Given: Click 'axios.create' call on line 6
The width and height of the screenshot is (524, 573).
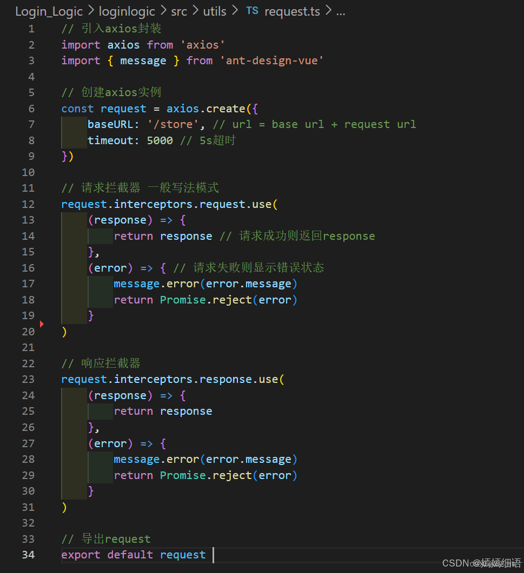Looking at the screenshot, I should pos(205,109).
